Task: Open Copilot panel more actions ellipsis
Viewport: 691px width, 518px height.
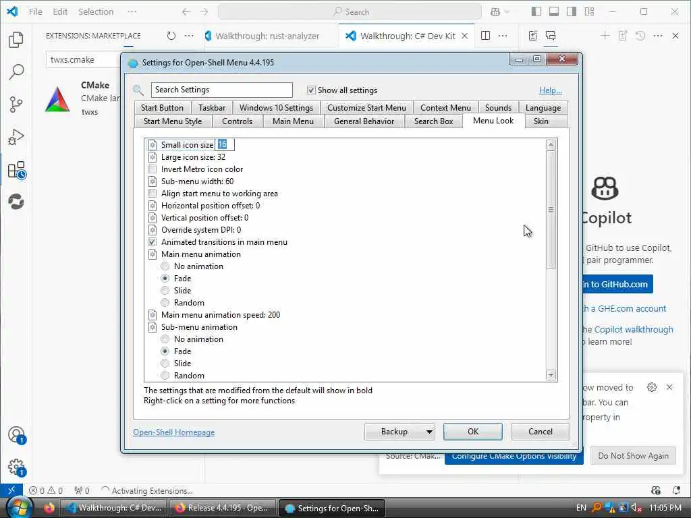Action: [658, 36]
